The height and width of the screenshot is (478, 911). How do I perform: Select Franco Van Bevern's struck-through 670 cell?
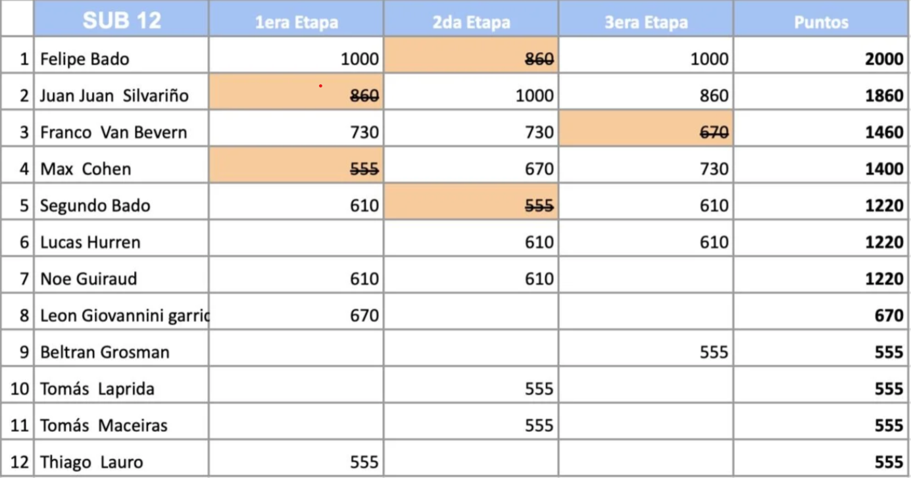pos(646,129)
